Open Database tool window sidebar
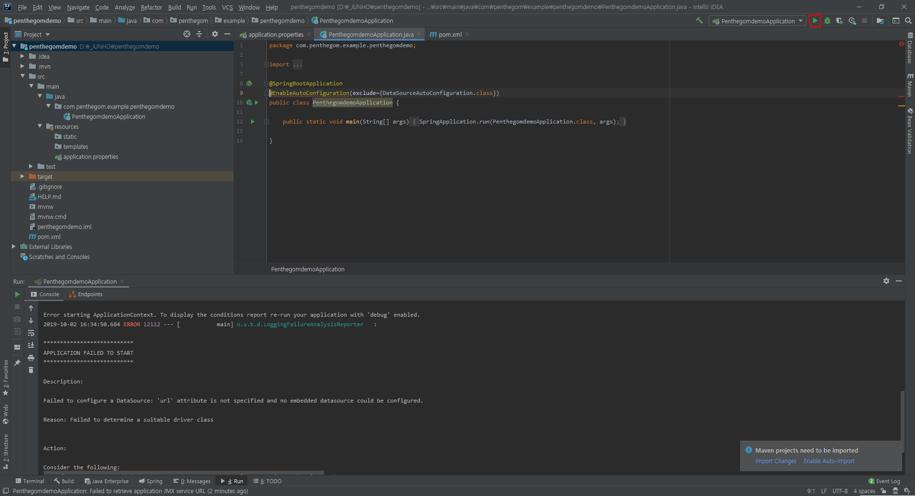915x496 pixels. [x=910, y=48]
